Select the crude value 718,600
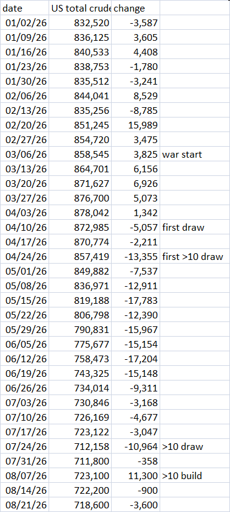The image size is (230, 512). [x=80, y=505]
